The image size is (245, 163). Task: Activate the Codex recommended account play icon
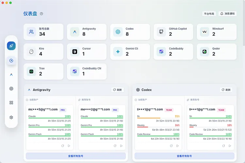[230, 146]
